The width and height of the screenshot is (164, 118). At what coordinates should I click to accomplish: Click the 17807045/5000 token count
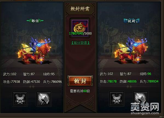(80, 34)
